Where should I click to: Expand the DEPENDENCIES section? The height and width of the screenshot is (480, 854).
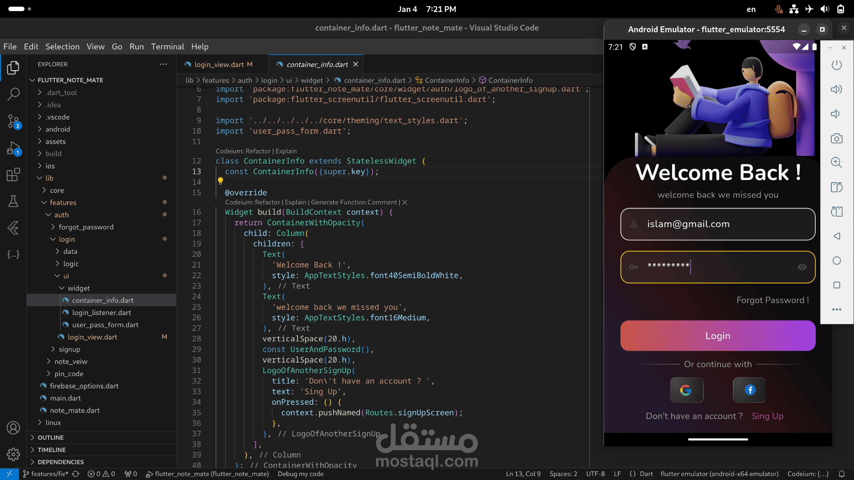pos(101,462)
